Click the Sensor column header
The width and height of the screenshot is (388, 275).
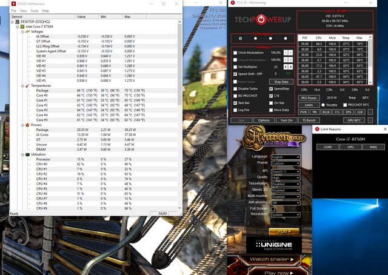point(42,16)
